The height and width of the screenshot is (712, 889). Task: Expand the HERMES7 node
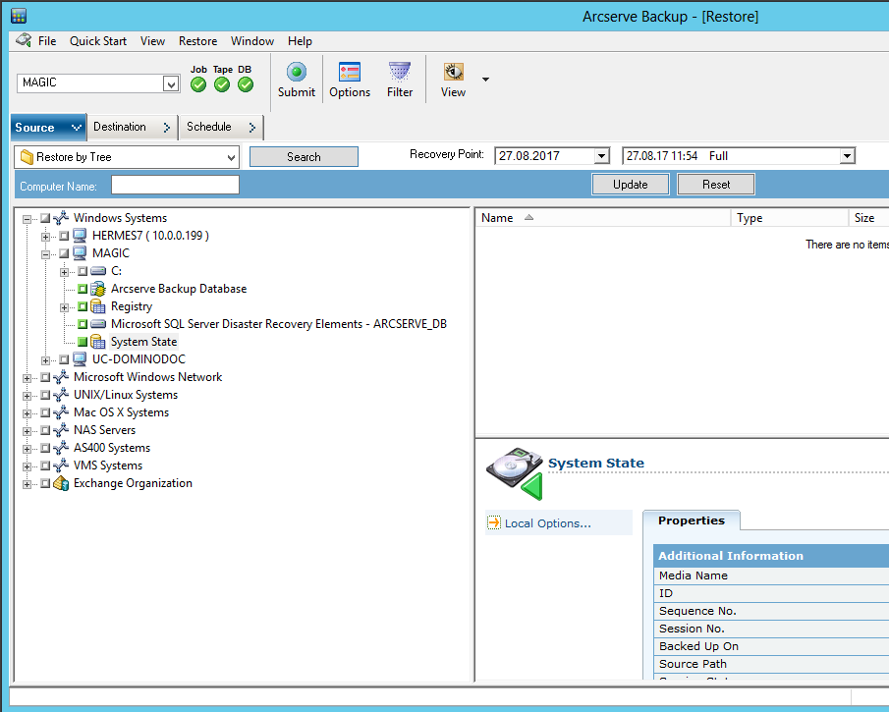45,237
